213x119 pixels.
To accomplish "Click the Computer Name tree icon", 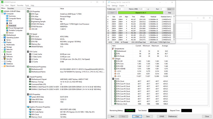I will (x=7, y=19).
